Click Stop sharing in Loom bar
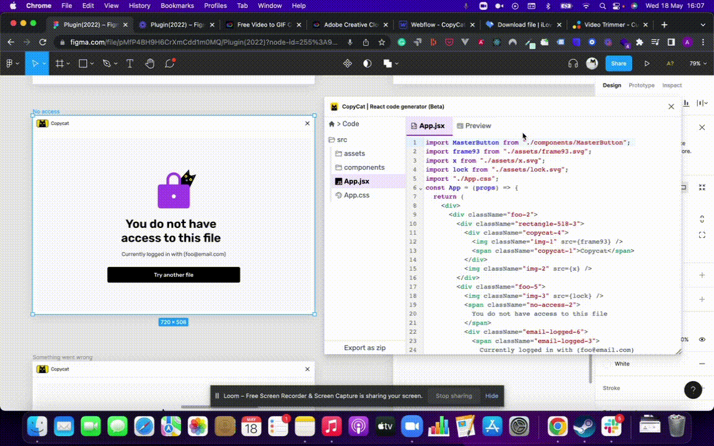714x446 pixels. coord(454,396)
